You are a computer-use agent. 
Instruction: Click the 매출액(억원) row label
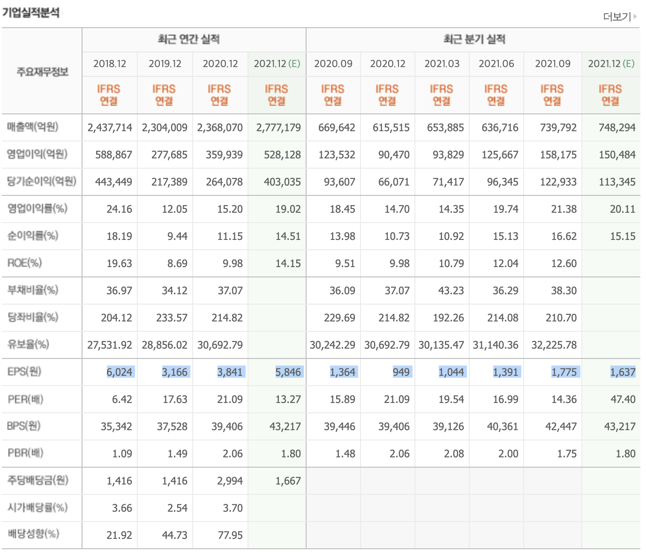33,127
